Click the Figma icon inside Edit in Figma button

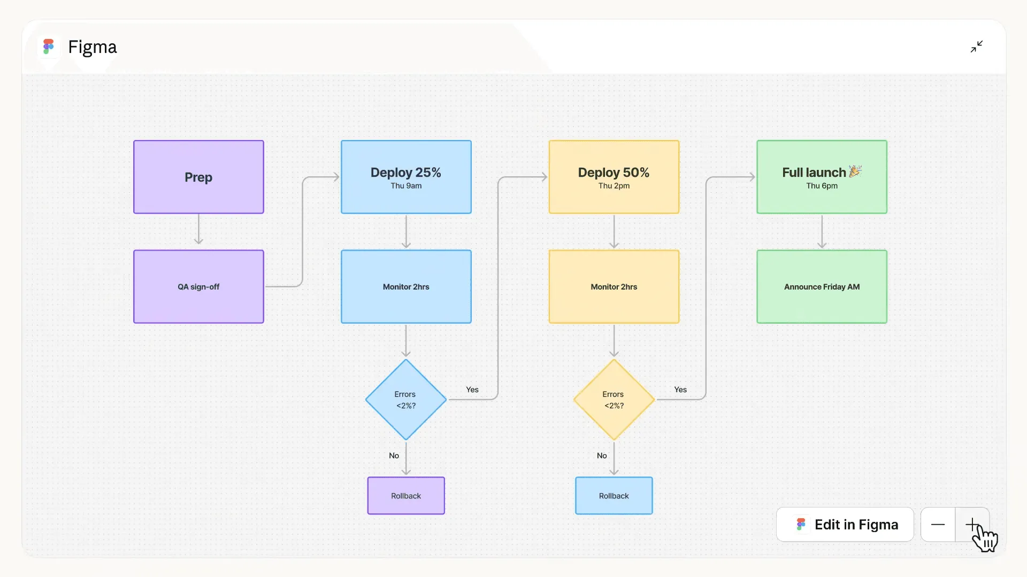[800, 524]
